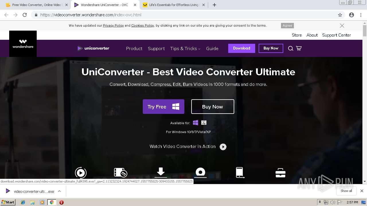Screen dimensions: 367x206
Task: Bookmark this page with the star icon
Action: click(340, 15)
